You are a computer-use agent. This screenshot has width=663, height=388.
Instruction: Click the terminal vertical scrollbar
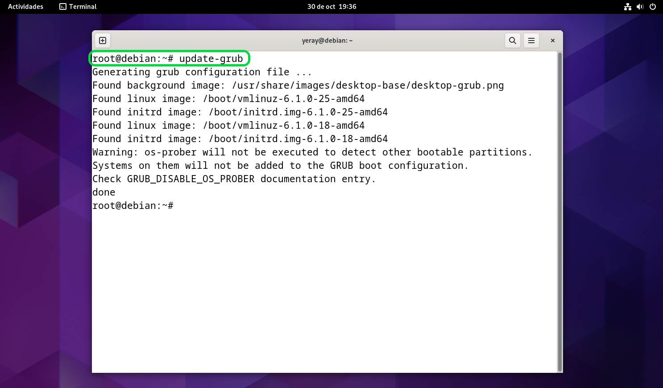(x=560, y=212)
